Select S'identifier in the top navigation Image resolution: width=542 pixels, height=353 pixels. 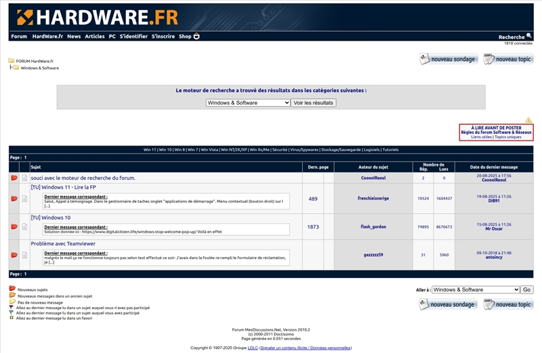pos(133,37)
